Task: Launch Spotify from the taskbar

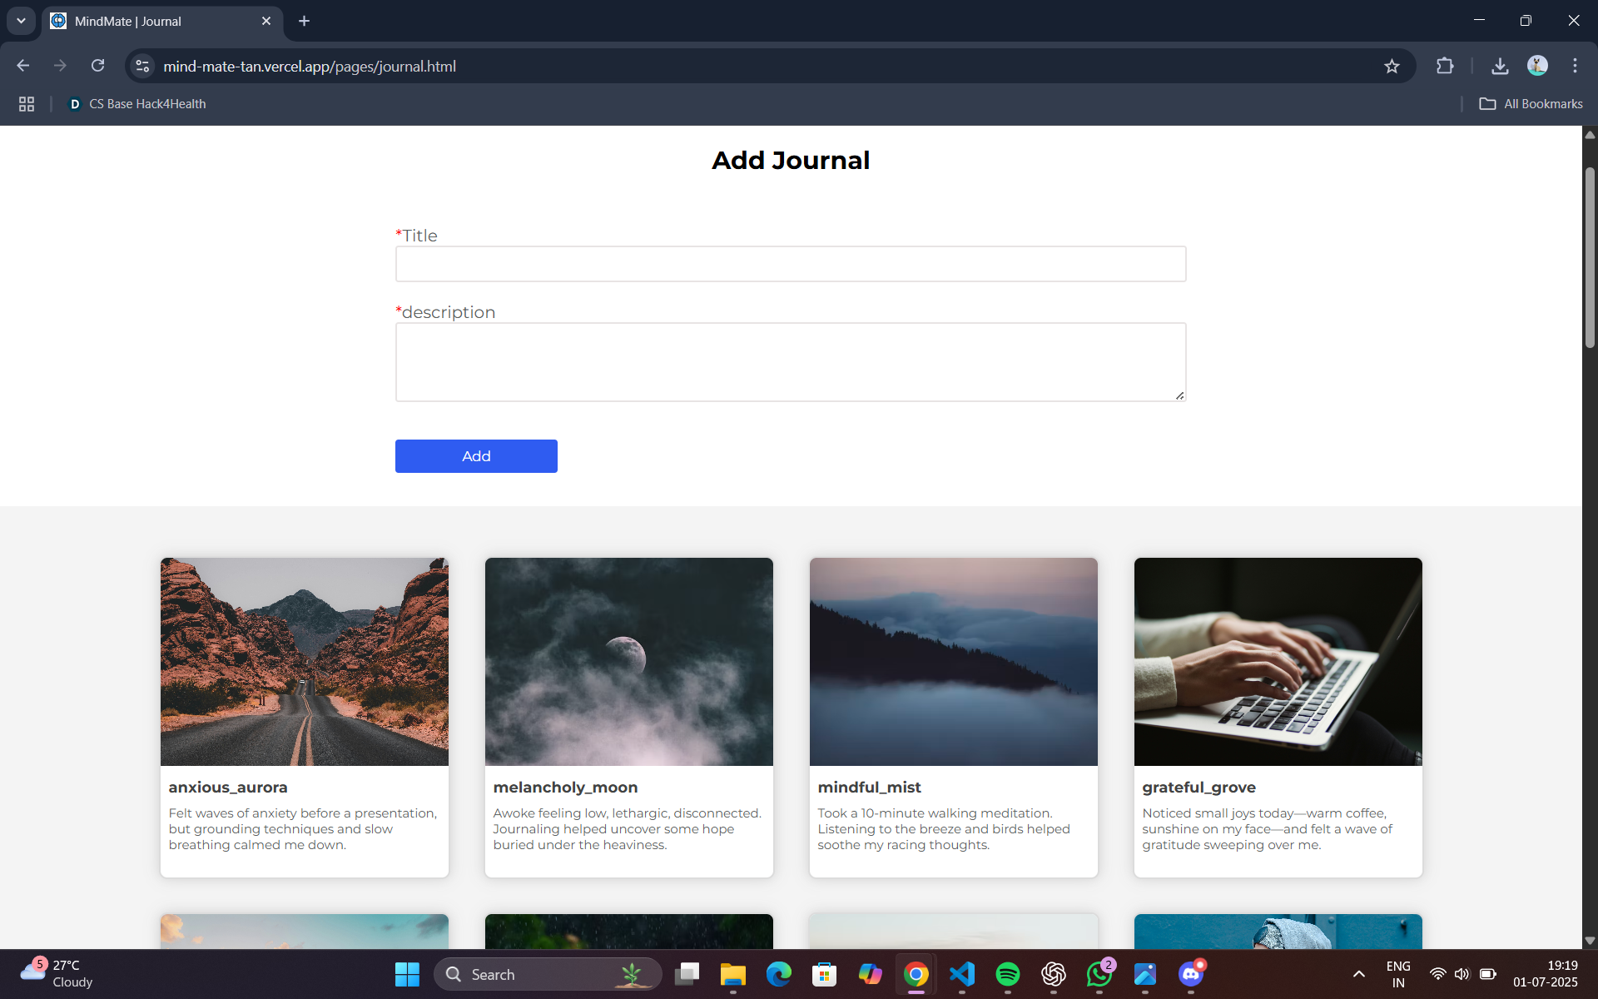Action: pyautogui.click(x=1007, y=974)
